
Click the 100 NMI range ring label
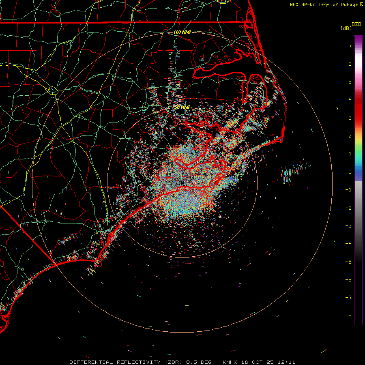tap(182, 32)
